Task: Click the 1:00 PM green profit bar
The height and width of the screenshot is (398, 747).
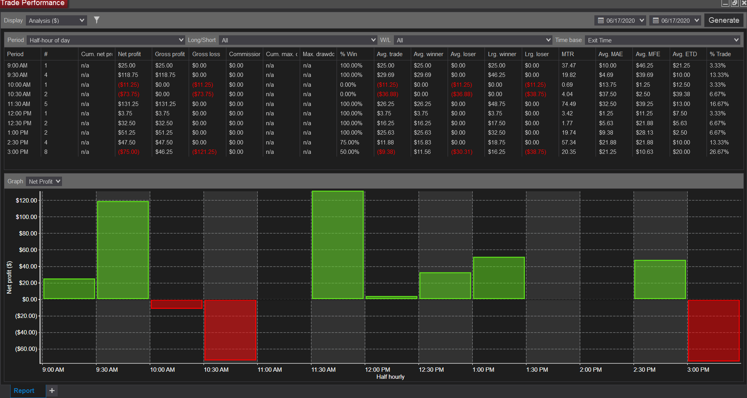Action: tap(499, 278)
